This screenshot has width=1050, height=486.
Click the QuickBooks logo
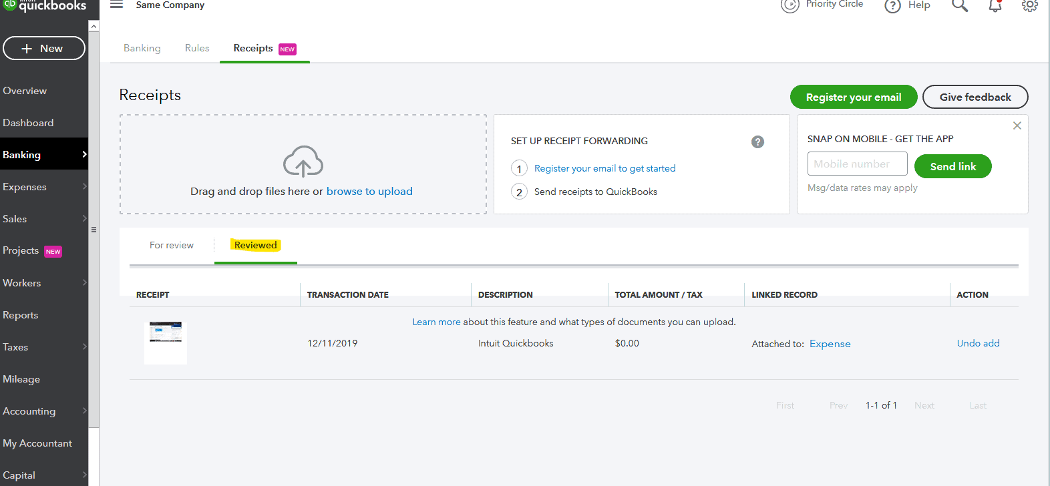pos(45,6)
